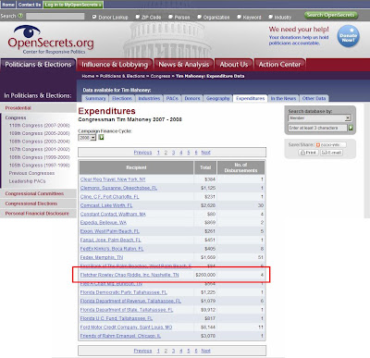Open Congressional Elections in sidebar

[x=31, y=204]
